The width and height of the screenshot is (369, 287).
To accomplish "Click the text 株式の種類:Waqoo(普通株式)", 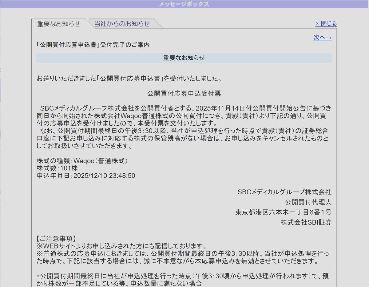I will click(82, 161).
